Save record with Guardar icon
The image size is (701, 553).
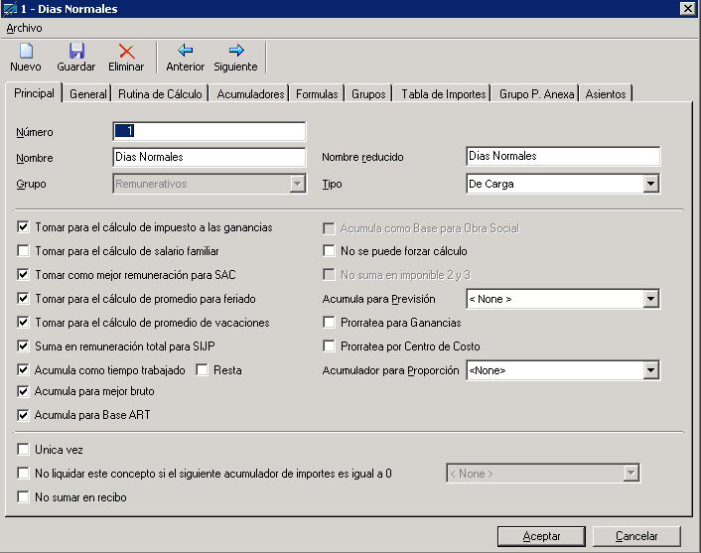coord(76,51)
